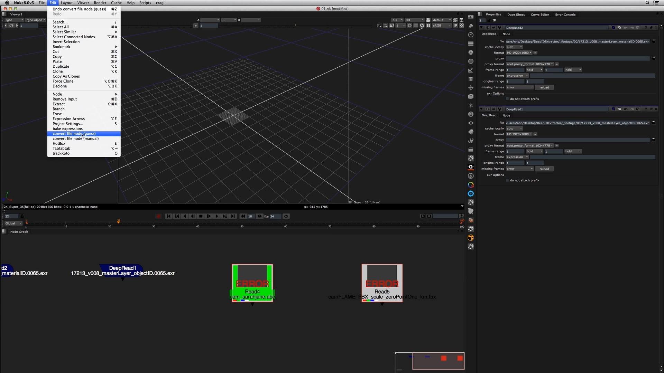Image resolution: width=664 pixels, height=373 pixels.
Task: Toggle 'do not attach prefix' for DeepRead1
Action: [507, 181]
